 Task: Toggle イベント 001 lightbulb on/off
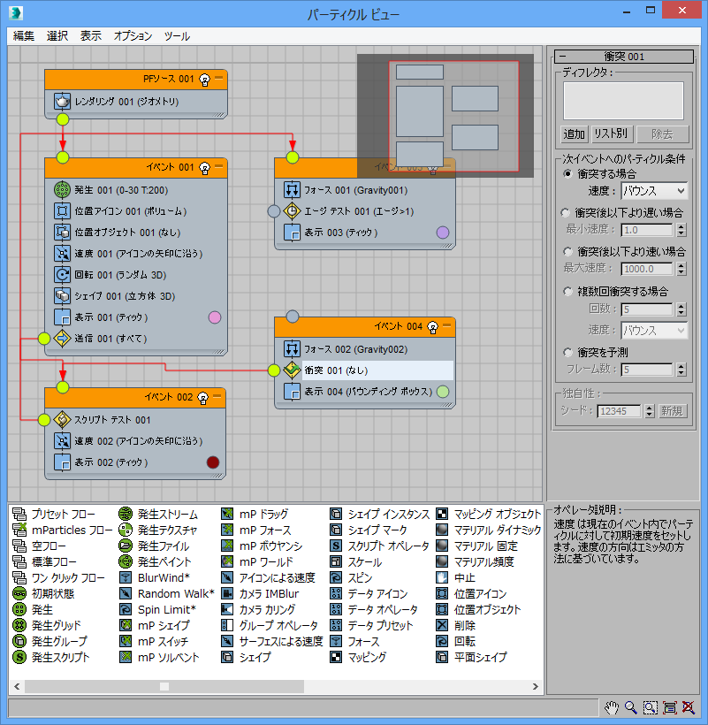pos(204,167)
